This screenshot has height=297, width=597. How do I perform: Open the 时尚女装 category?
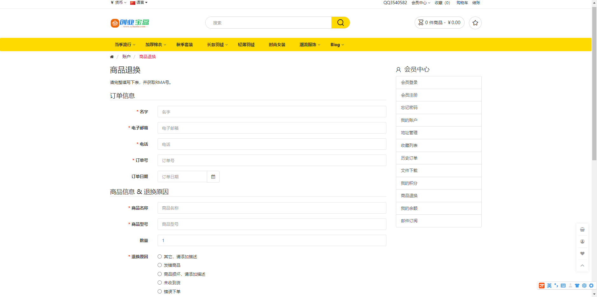coord(277,45)
